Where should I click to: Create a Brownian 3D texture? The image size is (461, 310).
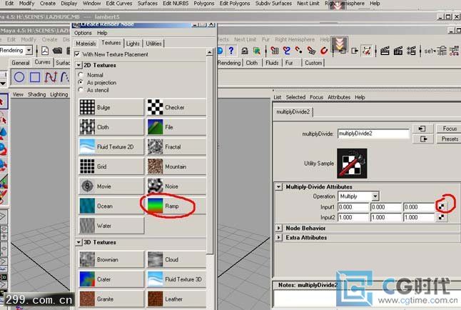pos(111,259)
